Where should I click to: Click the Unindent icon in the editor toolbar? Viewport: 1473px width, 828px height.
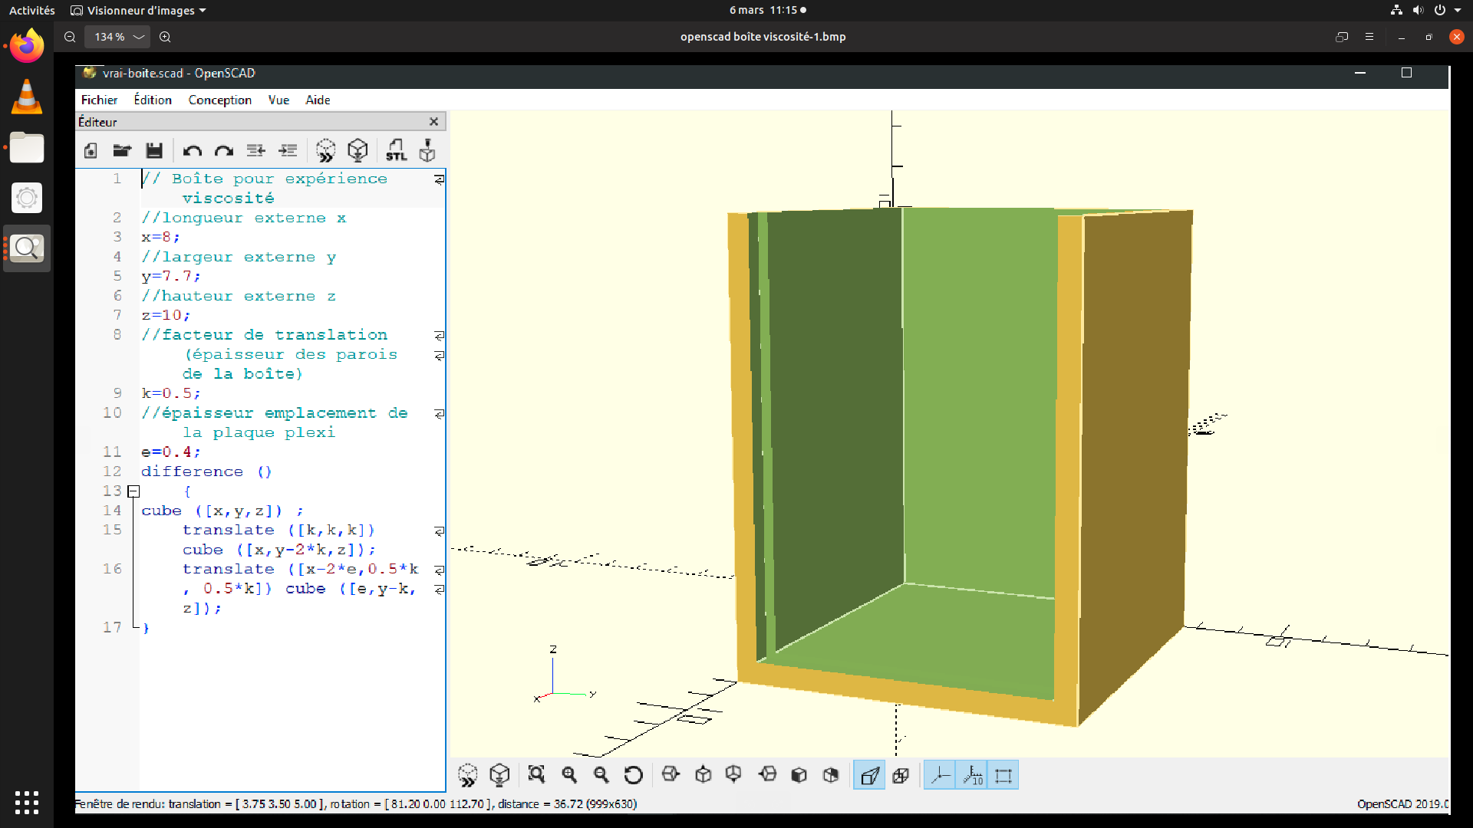click(x=256, y=150)
